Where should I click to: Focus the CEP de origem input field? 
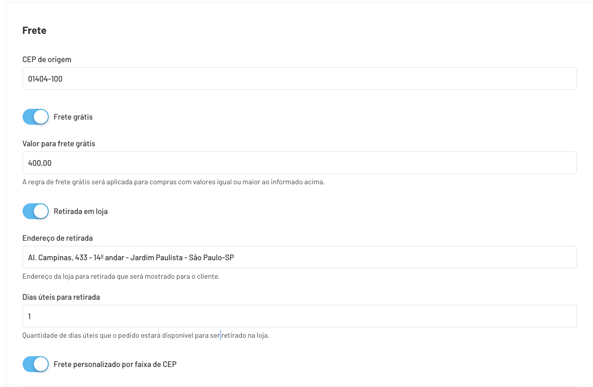[x=299, y=79]
